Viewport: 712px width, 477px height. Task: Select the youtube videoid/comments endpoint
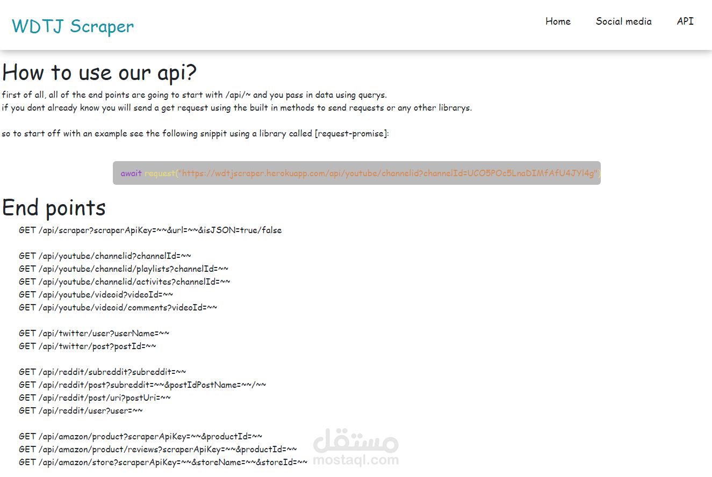(x=118, y=308)
